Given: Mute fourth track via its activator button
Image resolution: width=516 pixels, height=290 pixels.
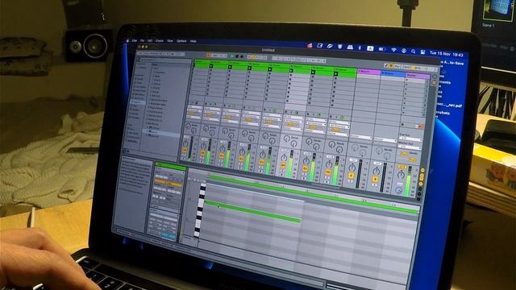Looking at the screenshot, I should pos(241,159).
